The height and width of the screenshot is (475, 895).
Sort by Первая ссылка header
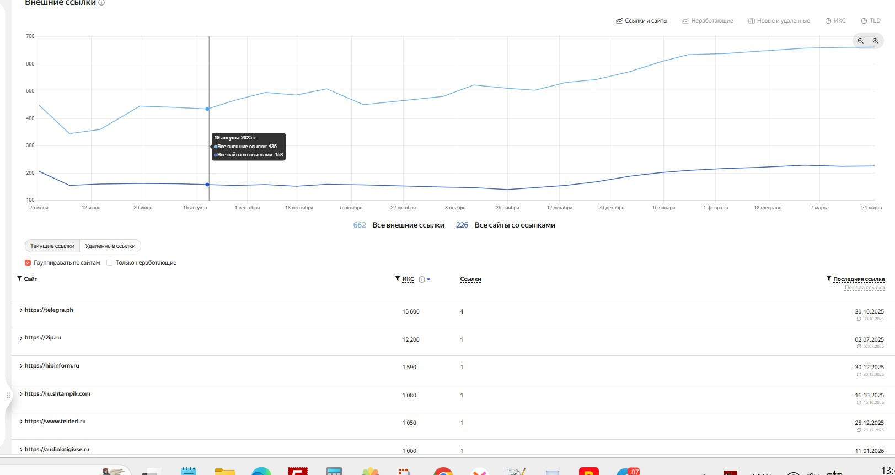point(864,288)
